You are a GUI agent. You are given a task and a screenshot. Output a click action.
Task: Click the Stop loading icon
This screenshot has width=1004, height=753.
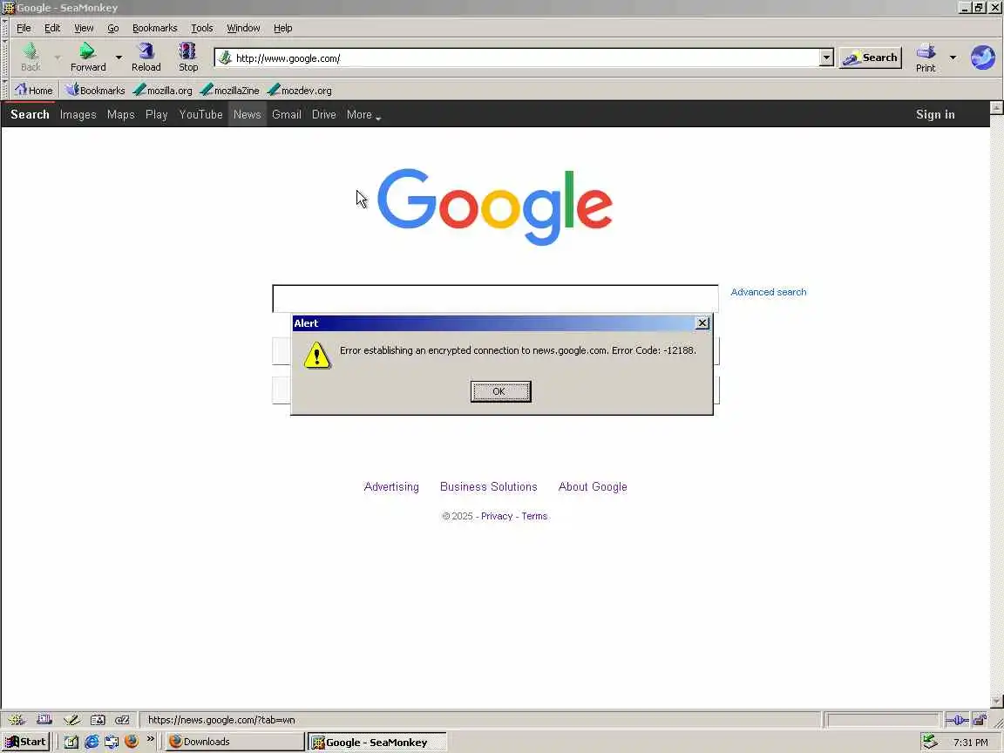point(187,51)
